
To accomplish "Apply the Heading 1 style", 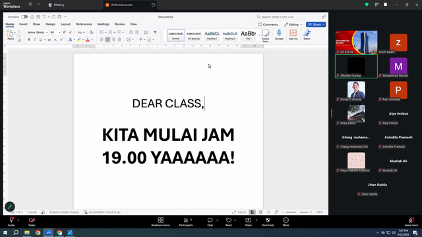I will click(212, 35).
